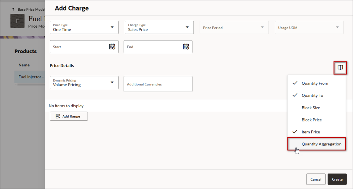
Task: Click the back arrow beside Base Price Model
Action: click(x=13, y=9)
